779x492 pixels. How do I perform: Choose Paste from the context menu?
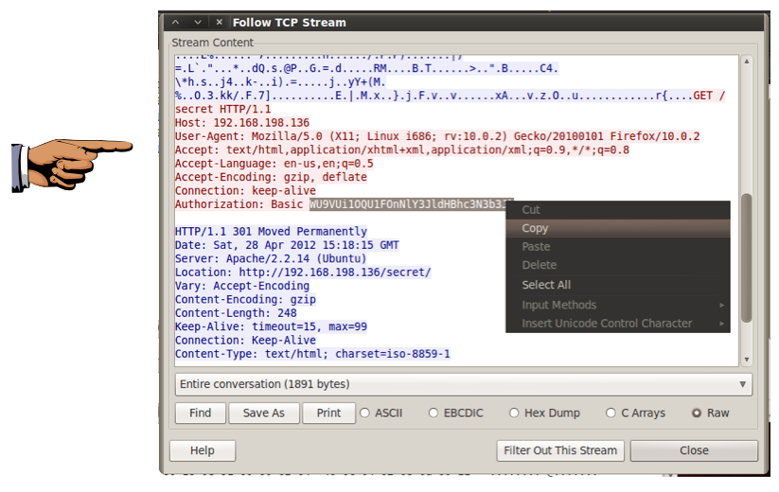coord(618,246)
